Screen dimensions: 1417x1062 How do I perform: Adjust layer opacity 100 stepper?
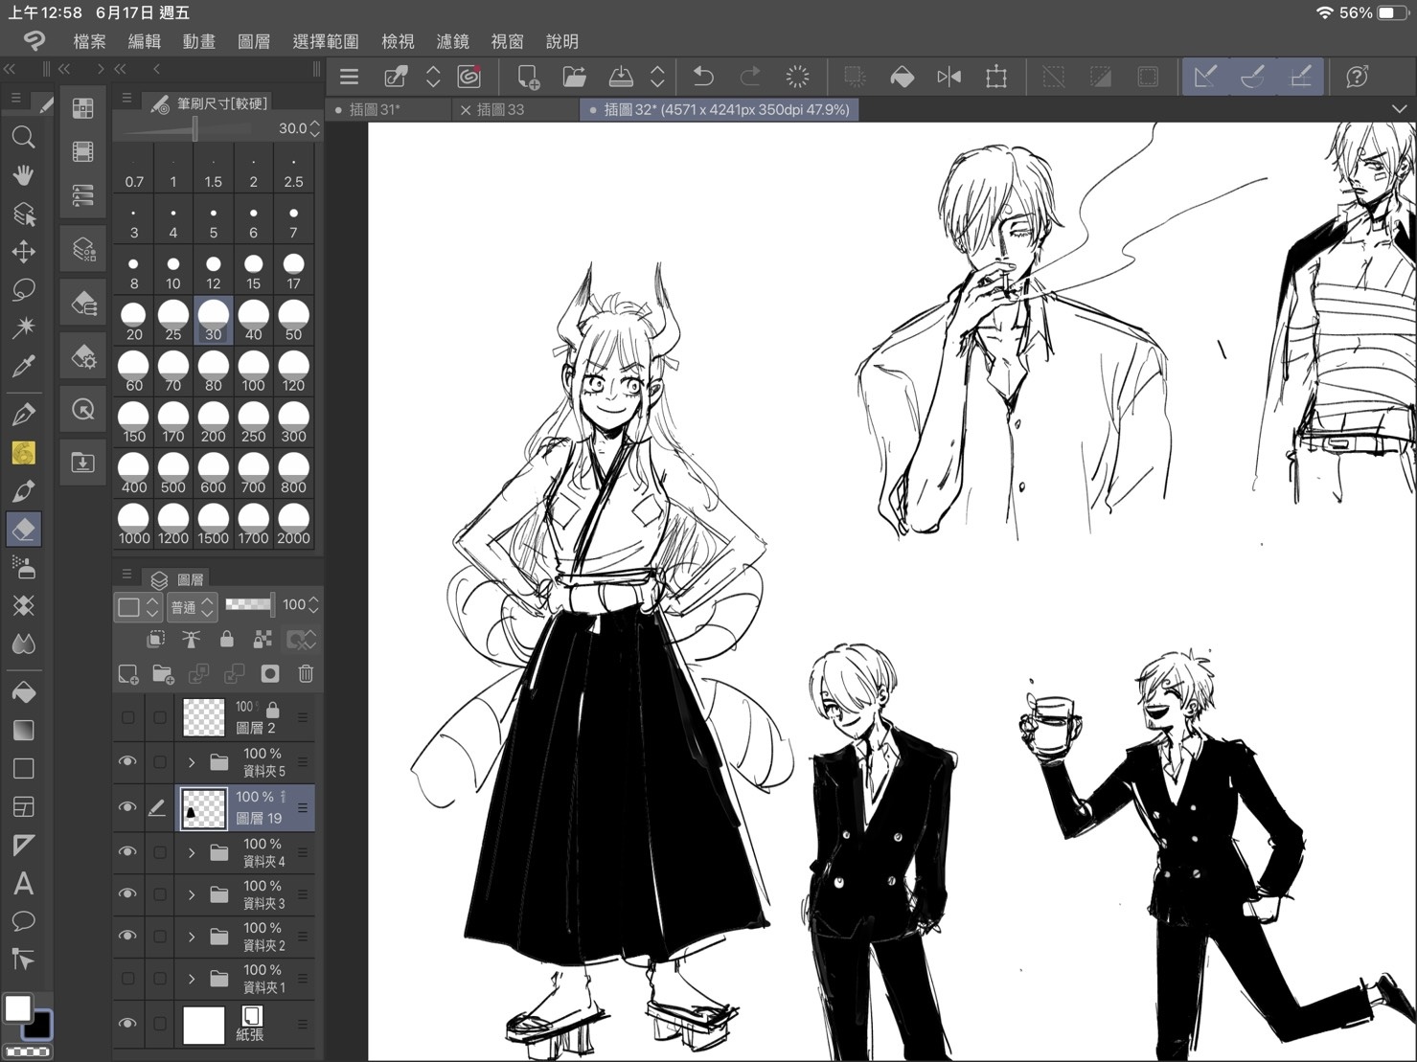point(313,605)
